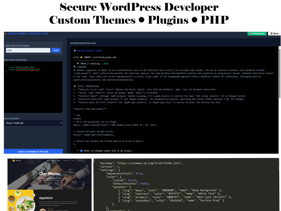
Task: Click the blue icon beside PHASE 3/4 Skipped
Action: 81,151
